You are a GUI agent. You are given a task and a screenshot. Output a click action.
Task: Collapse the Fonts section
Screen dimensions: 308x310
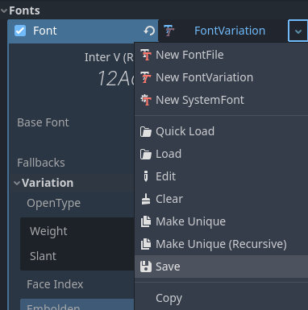click(4, 10)
